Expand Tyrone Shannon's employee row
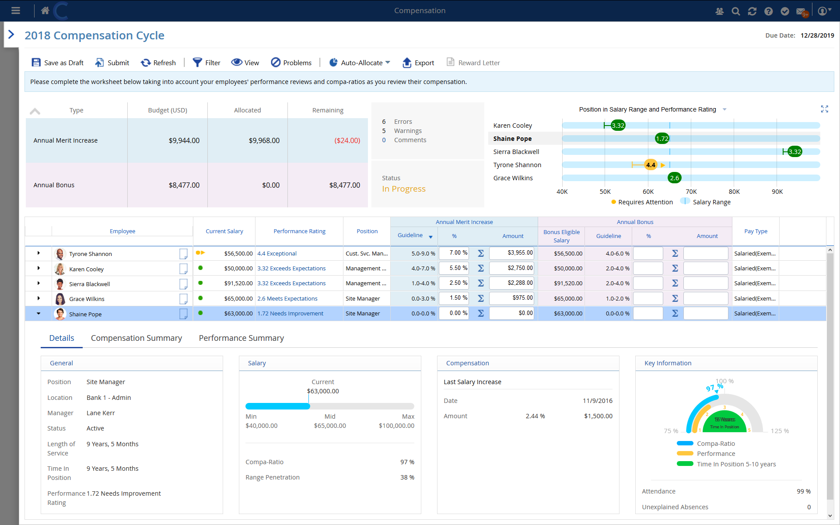The width and height of the screenshot is (840, 525). 38,253
